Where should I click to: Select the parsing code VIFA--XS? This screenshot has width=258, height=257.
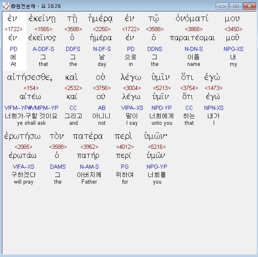[x=24, y=167]
